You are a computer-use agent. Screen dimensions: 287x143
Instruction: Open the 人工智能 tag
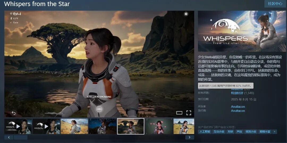pos(205,132)
